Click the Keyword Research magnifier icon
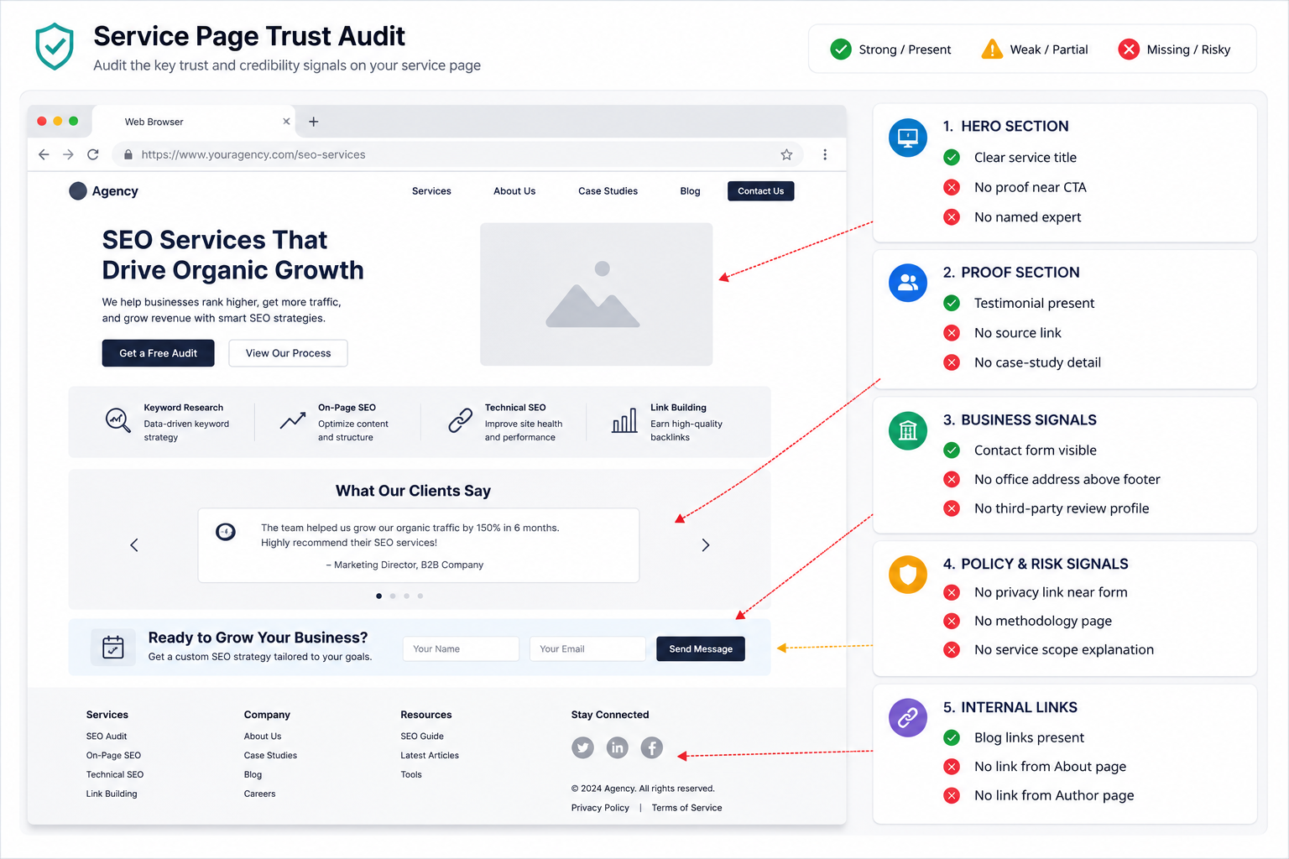The height and width of the screenshot is (859, 1289). pos(117,419)
